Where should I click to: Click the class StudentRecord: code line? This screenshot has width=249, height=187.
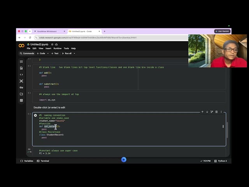point(51,135)
